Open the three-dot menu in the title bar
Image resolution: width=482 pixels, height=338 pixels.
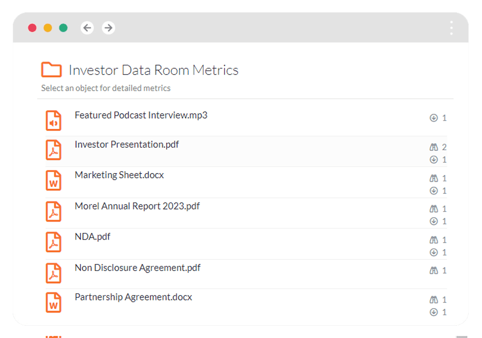coord(451,28)
